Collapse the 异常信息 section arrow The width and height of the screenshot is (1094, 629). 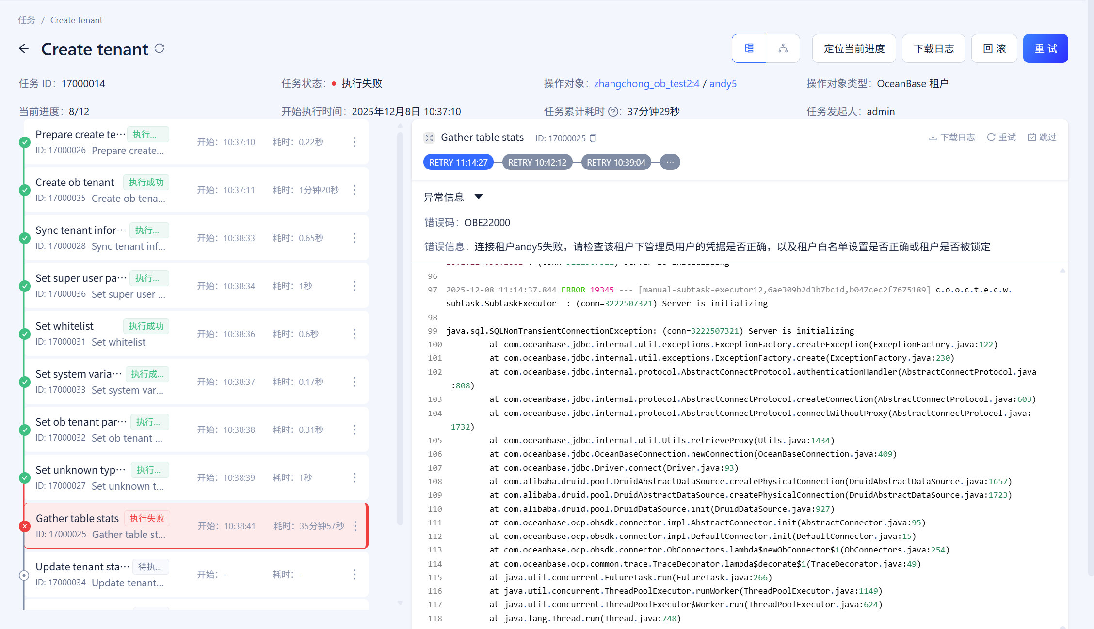coord(479,197)
